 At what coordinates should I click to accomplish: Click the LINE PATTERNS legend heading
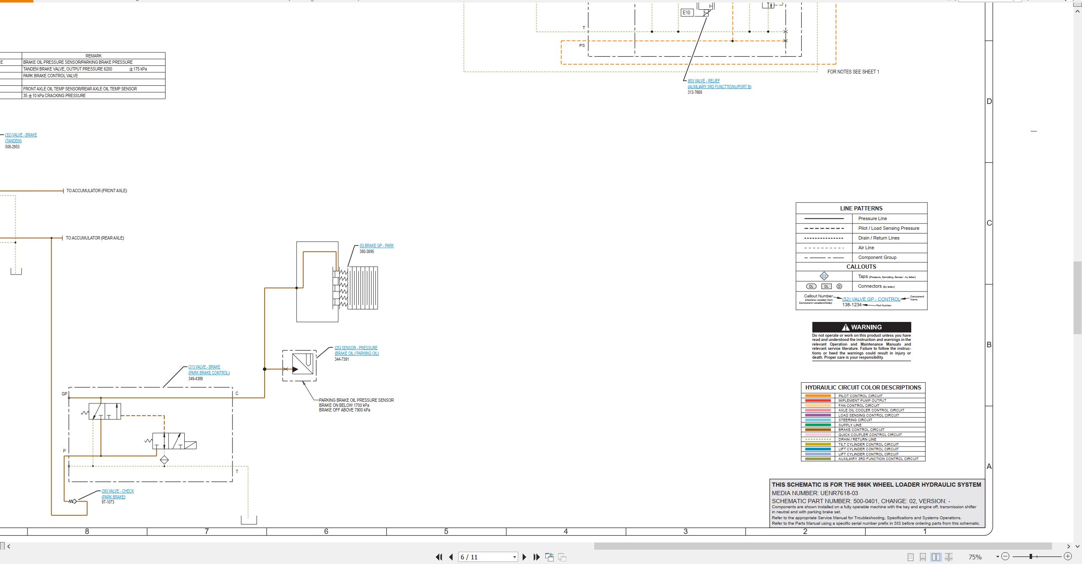(861, 208)
